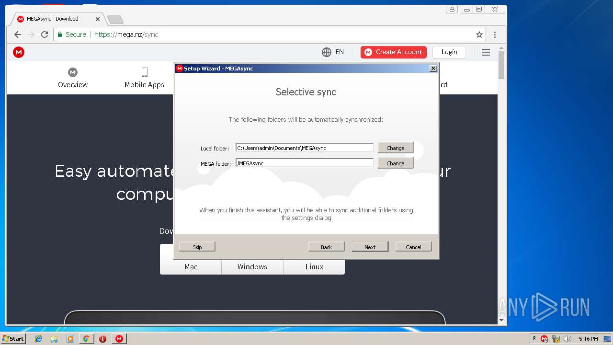Focus the Local folder input field
Image resolution: width=613 pixels, height=345 pixels.
coord(304,148)
